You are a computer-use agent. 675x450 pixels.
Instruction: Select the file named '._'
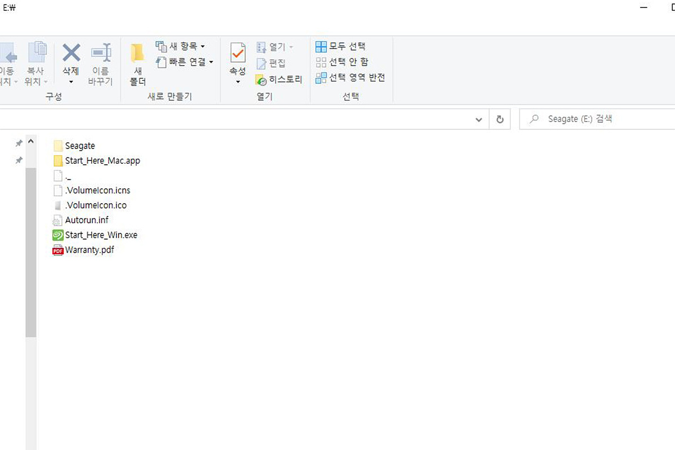(x=63, y=175)
